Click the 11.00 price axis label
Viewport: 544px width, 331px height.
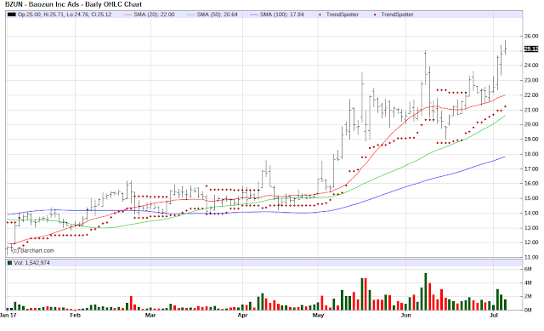coord(531,257)
